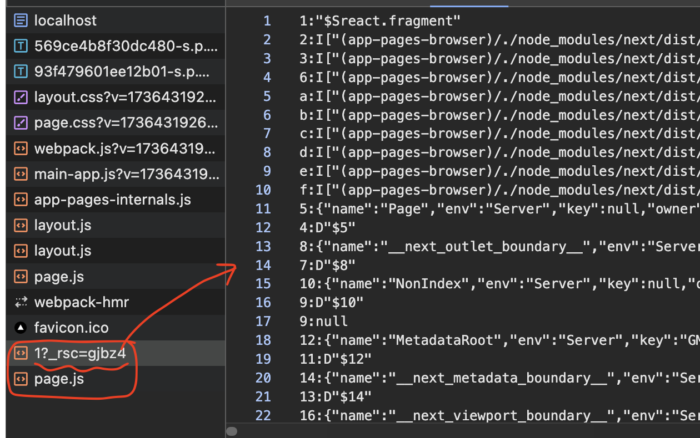
Task: Click the code line starting with c:I[
Action: 499,134
